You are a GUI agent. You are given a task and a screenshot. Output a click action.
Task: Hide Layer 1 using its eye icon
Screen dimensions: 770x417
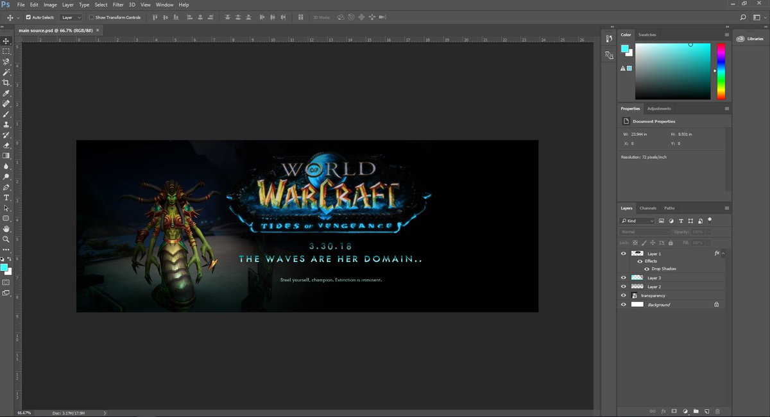click(623, 254)
